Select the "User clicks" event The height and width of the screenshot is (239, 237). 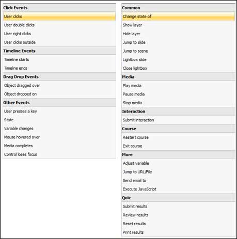pyautogui.click(x=59, y=17)
